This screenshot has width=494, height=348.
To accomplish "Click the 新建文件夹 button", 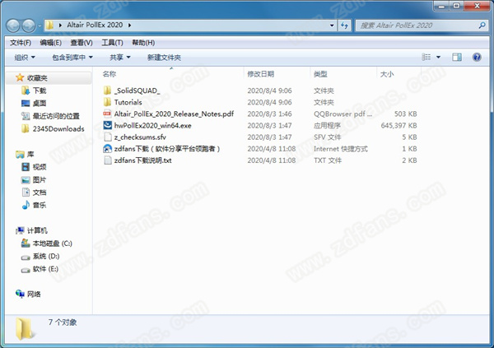I will [164, 58].
